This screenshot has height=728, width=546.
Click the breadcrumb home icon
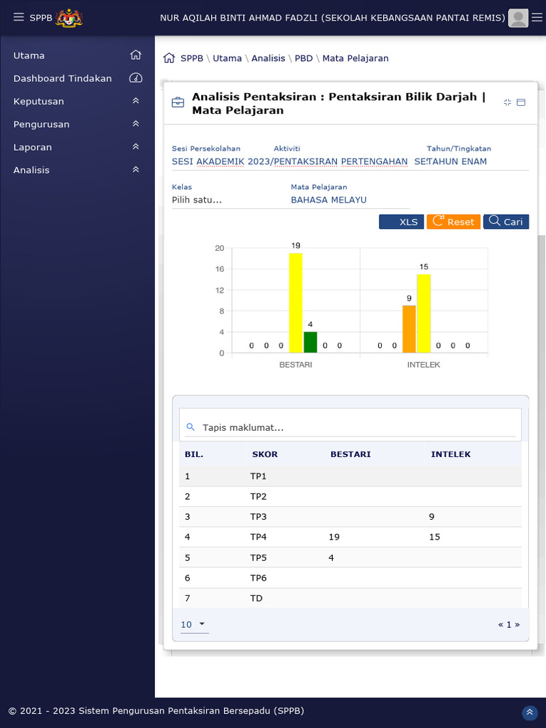point(169,58)
